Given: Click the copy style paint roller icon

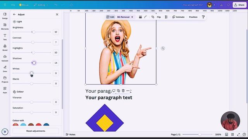Looking at the screenshot, I should [203, 17].
